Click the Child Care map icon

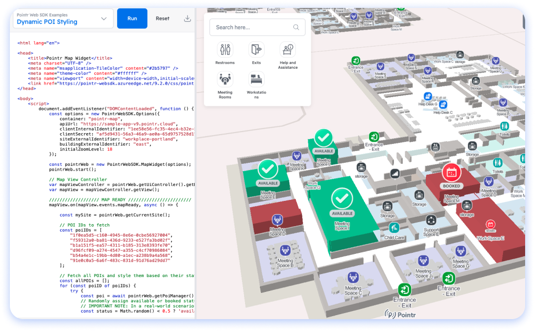pos(394,228)
